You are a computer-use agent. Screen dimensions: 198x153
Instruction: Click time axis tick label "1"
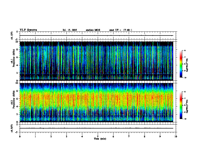[35, 136]
